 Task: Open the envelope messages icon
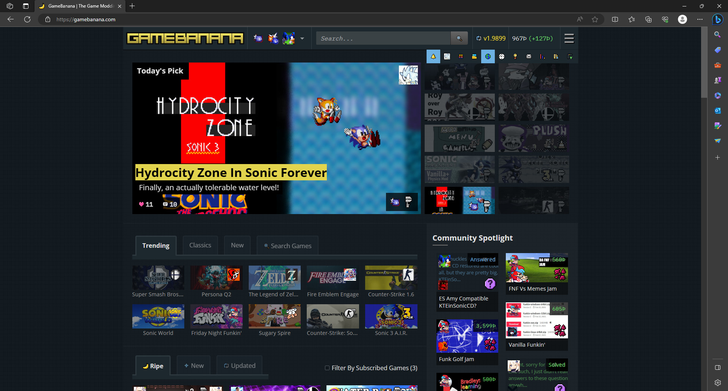529,56
